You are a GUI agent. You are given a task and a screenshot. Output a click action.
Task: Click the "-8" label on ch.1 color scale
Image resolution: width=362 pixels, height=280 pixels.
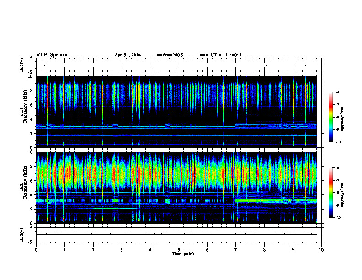(x=337, y=117)
